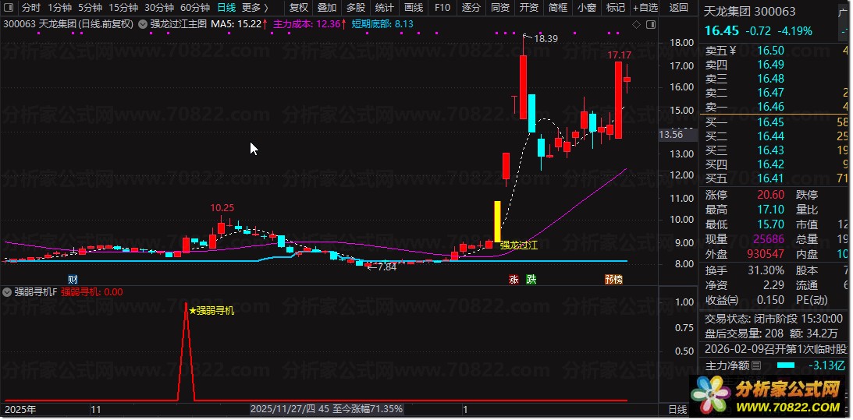Select the 30分钟 period

pos(159,8)
